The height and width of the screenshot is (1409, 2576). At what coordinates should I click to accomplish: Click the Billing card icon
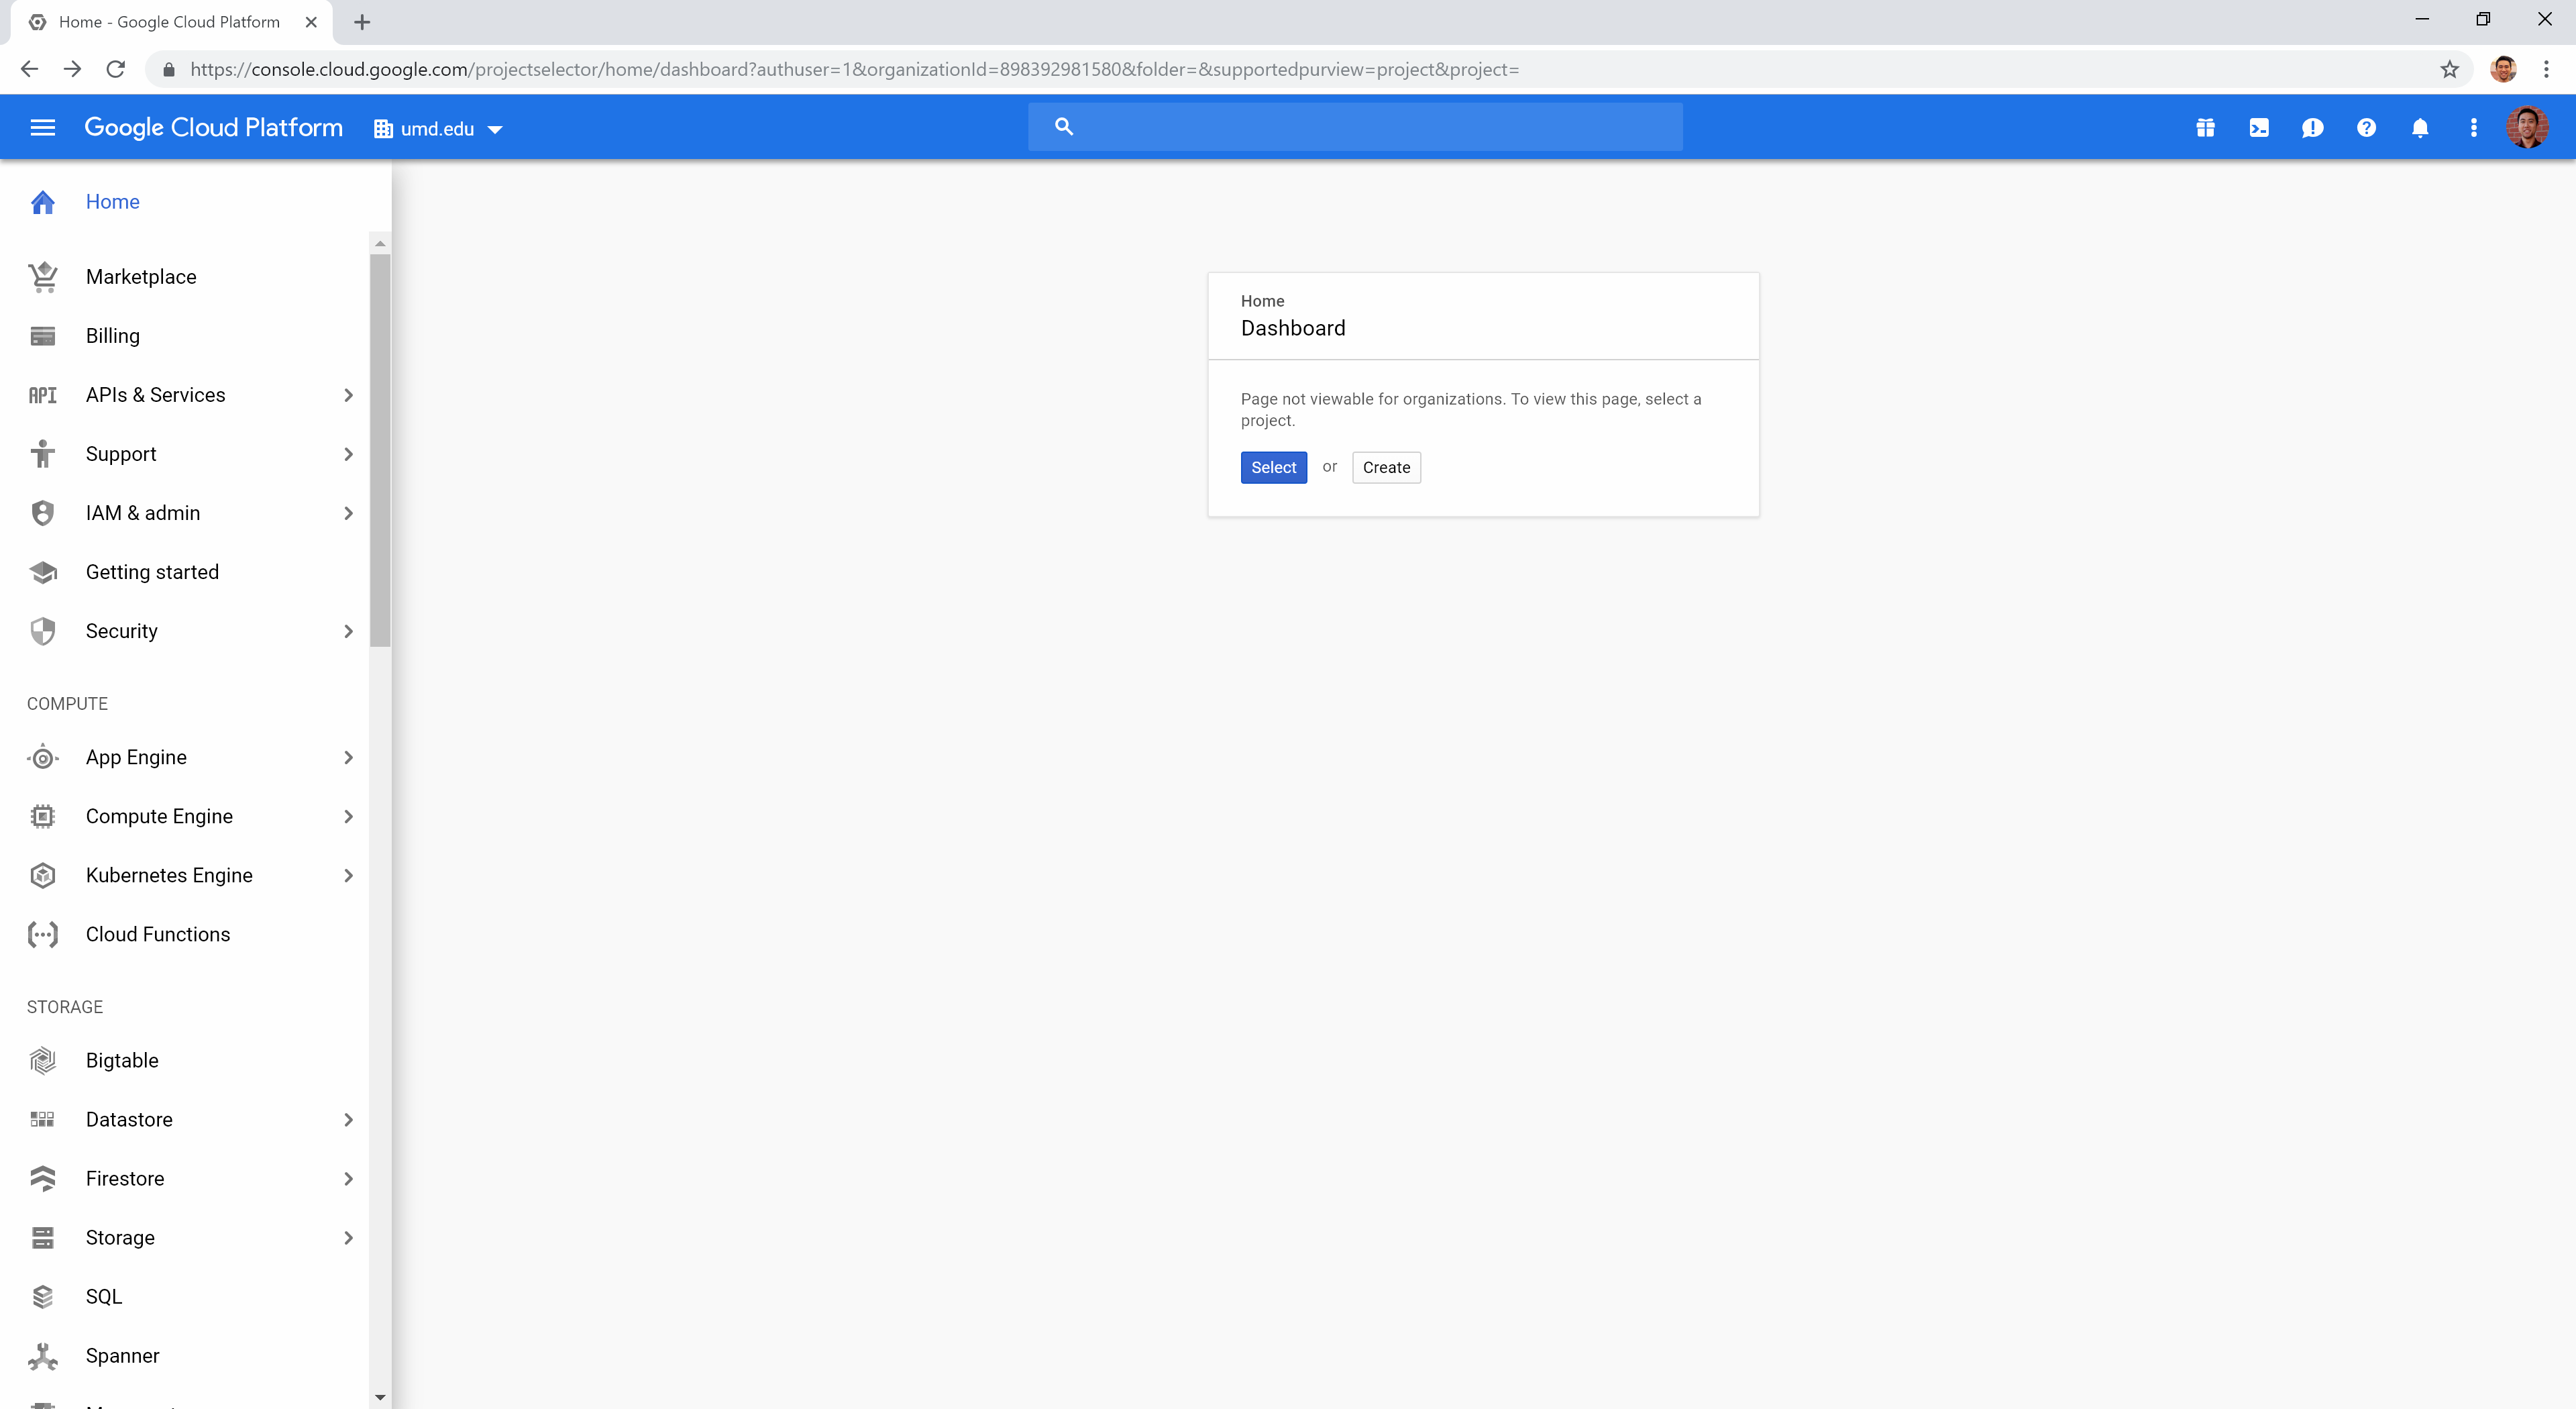pyautogui.click(x=42, y=336)
